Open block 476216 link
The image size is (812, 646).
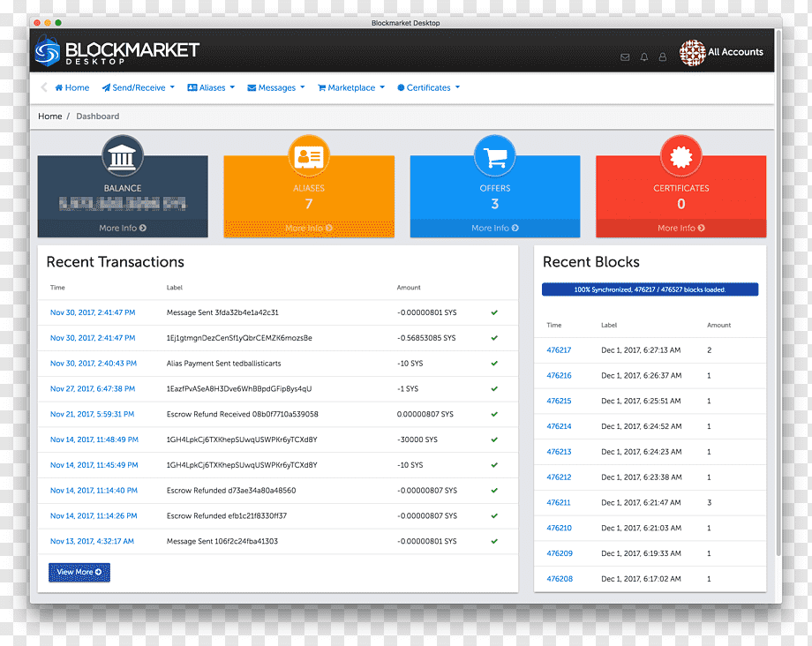coord(559,375)
